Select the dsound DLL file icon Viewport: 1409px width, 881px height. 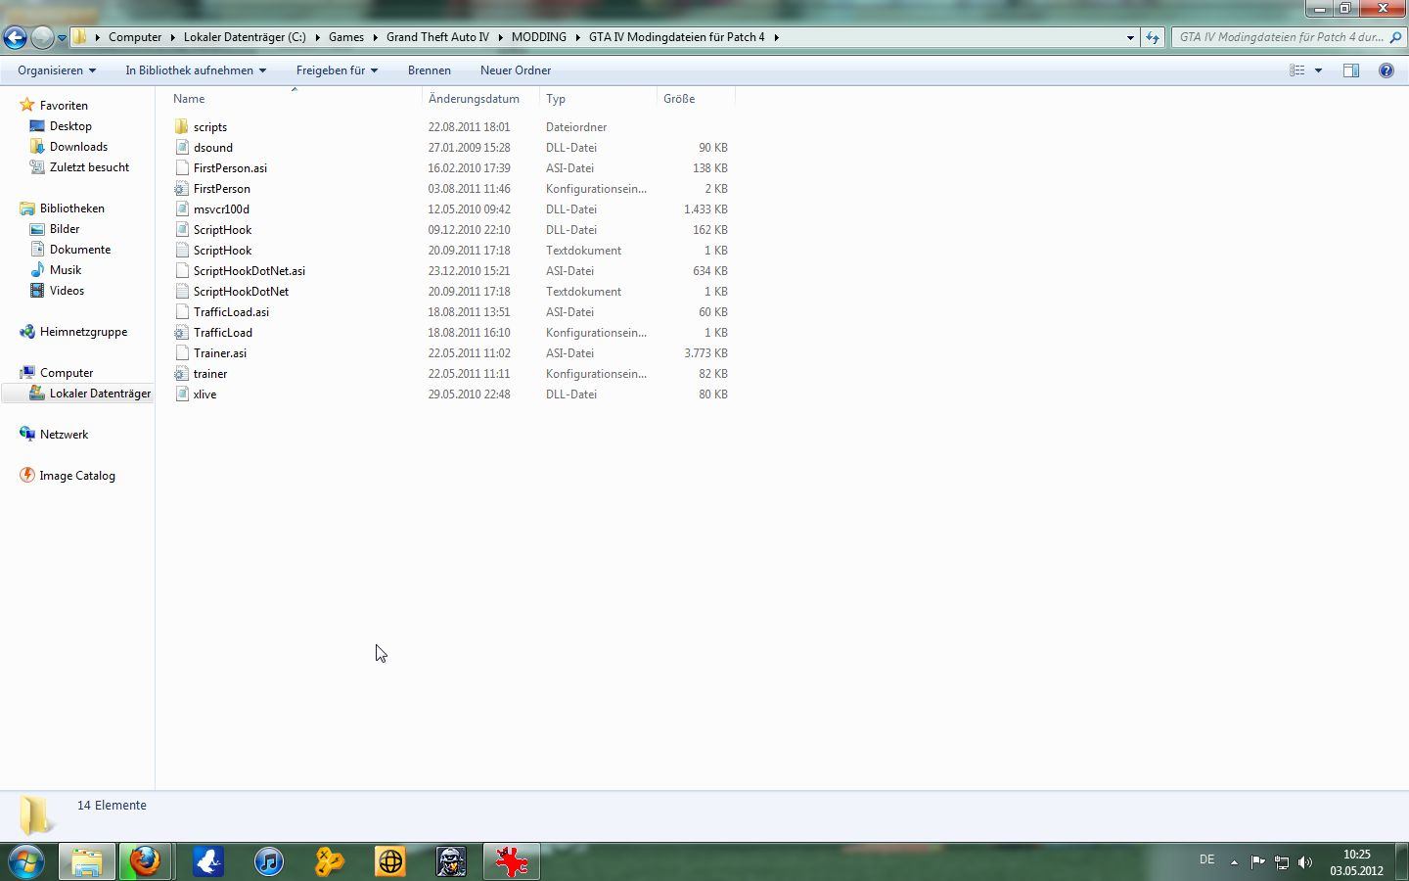(181, 148)
